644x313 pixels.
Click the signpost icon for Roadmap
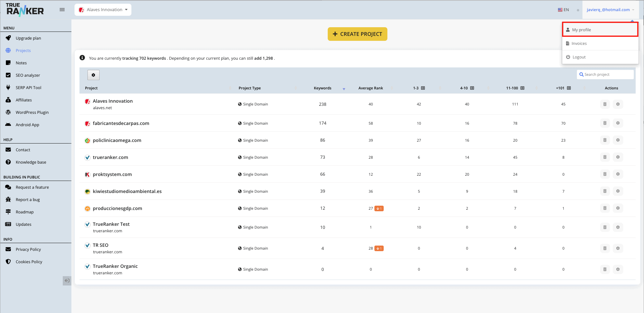8,212
